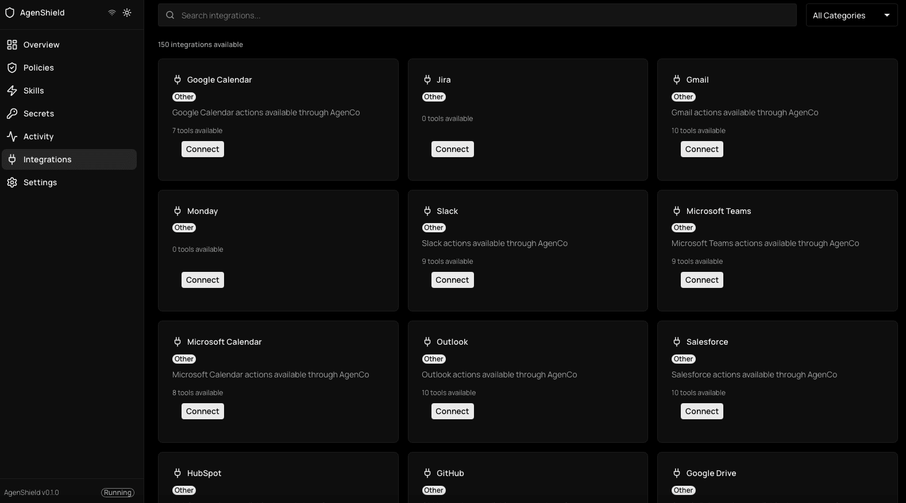This screenshot has width=906, height=503.
Task: Click the plug icon on Gmail card
Action: click(677, 80)
